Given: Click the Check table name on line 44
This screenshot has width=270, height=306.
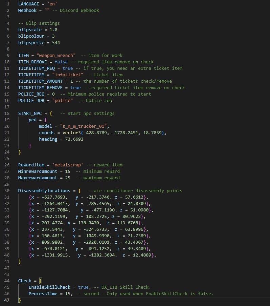Looking at the screenshot, I should tap(25, 281).
